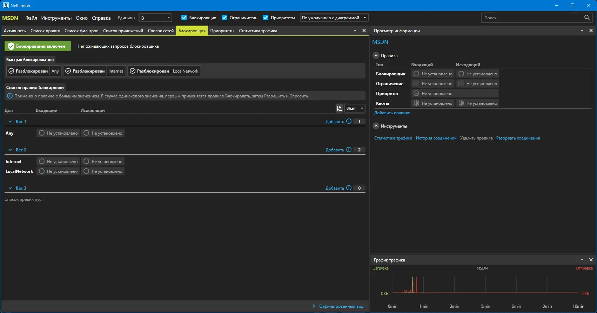
Task: Click the incoming Квоты rule icon
Action: [416, 103]
